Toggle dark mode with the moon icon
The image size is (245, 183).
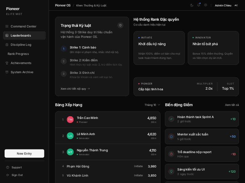[x=192, y=5]
